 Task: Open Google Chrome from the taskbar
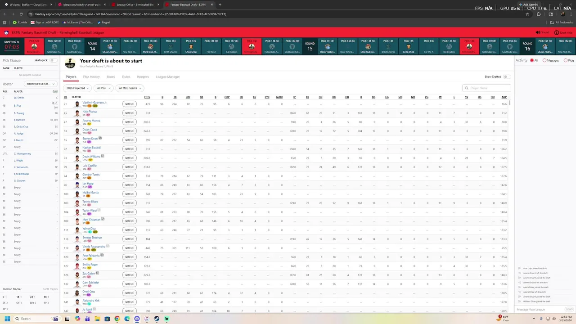117,319
